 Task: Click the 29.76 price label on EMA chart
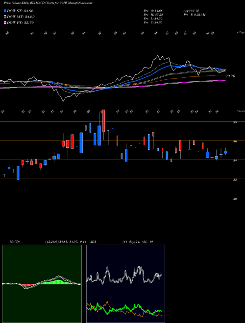(230, 76)
